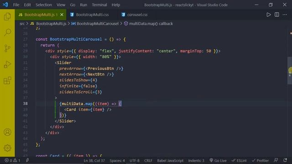Screen dimensions: 292x164
Task: Click marginTop property in line 29
Action: (191, 51)
